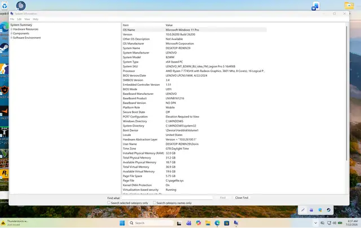Viewport: 361px width, 228px height.
Task: Select the BIOS Version/Date row
Action: 194,76
